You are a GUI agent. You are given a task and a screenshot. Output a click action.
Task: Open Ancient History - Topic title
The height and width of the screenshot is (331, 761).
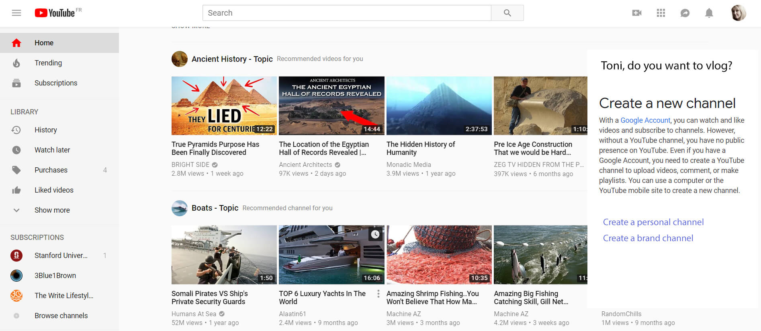232,59
